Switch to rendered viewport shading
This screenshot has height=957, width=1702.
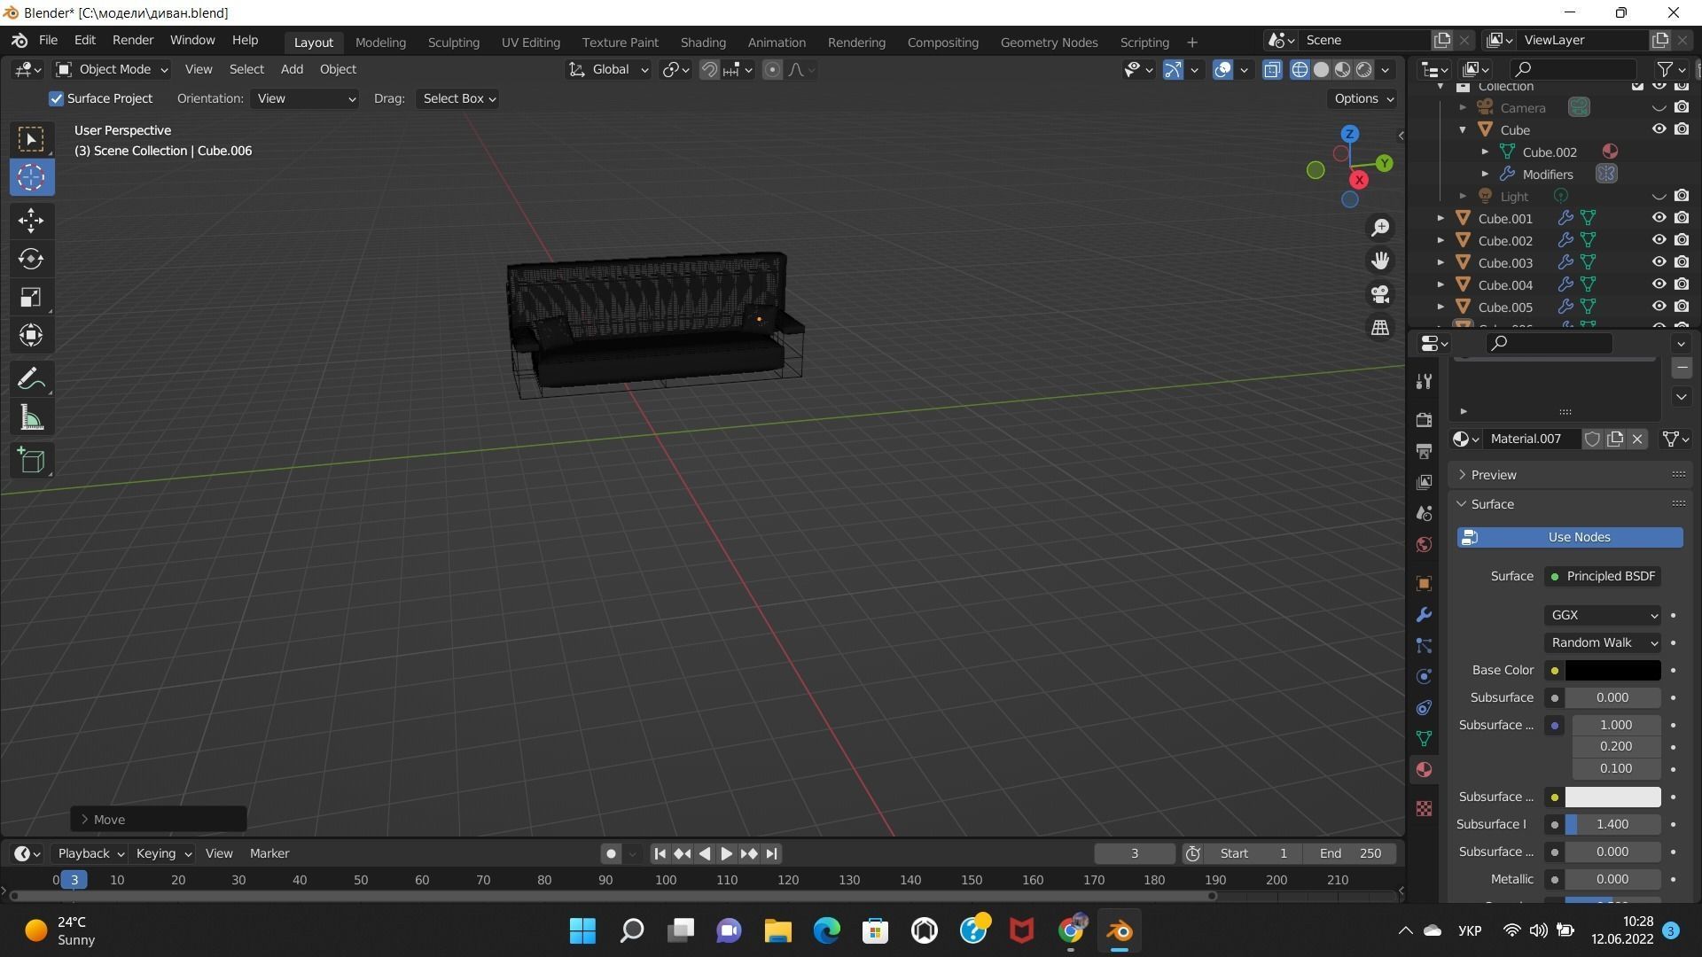coord(1364,69)
